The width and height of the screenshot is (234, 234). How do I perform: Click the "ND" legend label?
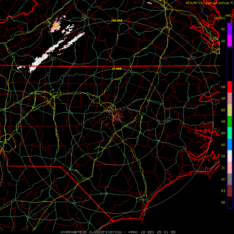tap(223, 202)
